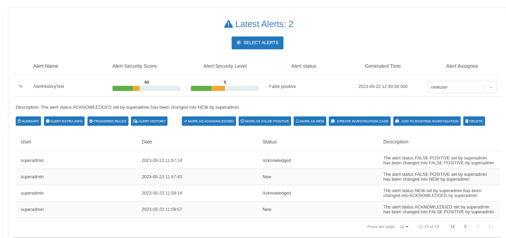
Task: Open the Alert Extra Info tab
Action: [64, 121]
